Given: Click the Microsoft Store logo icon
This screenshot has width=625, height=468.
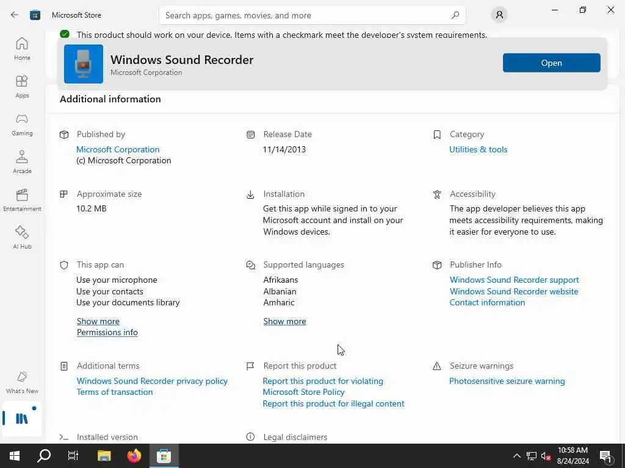Looking at the screenshot, I should pyautogui.click(x=35, y=15).
